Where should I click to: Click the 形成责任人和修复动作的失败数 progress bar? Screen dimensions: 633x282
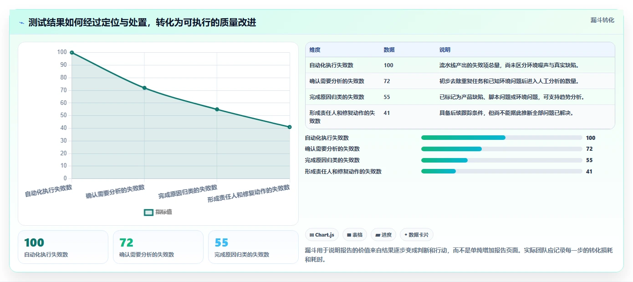point(502,171)
